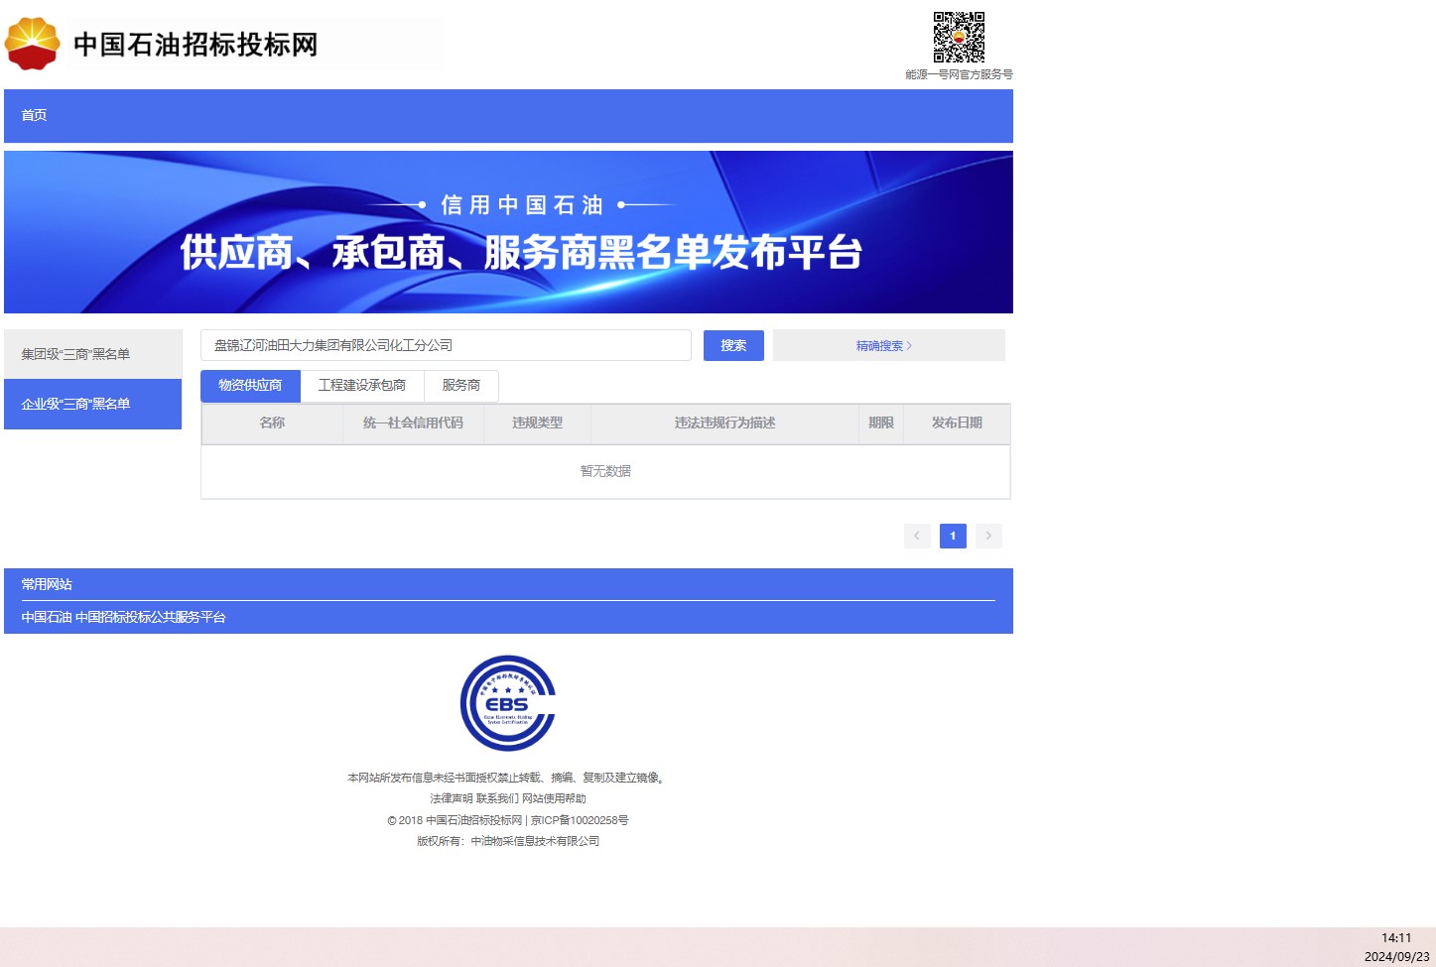Click the company name search field

point(446,345)
